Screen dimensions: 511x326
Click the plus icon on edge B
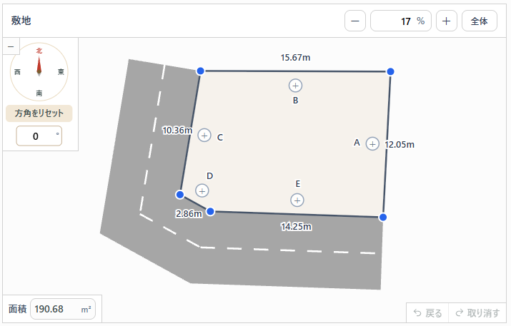[295, 86]
